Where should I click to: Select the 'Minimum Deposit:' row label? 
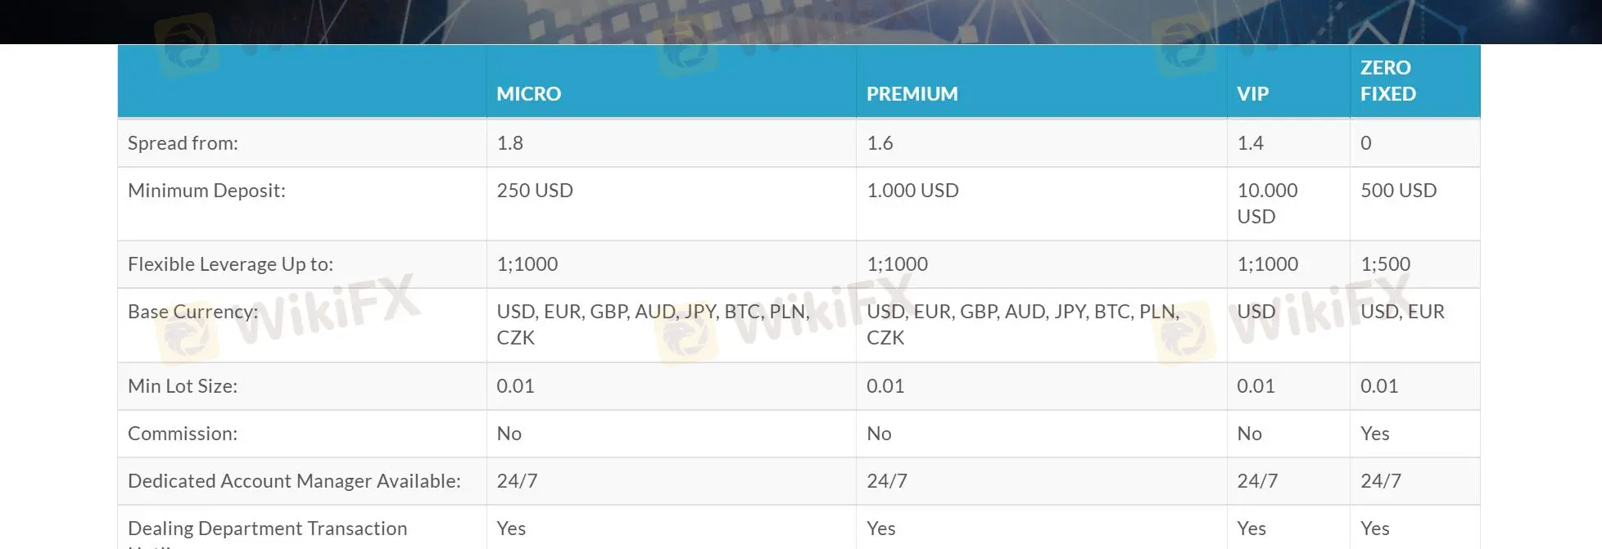(206, 191)
